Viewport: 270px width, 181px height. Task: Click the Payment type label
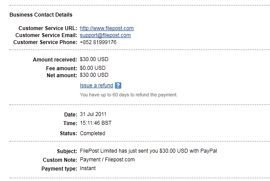[59, 168]
